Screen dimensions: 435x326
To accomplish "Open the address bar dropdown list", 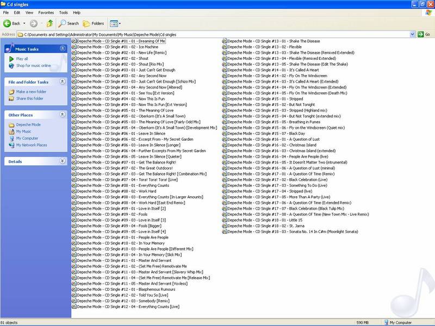I will 412,34.
